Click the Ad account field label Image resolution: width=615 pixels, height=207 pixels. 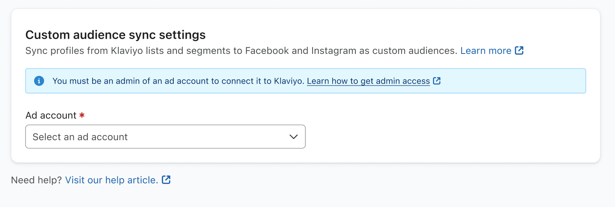(51, 116)
